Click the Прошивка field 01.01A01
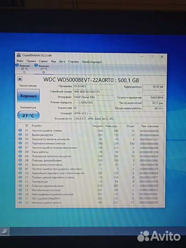 click(x=94, y=86)
